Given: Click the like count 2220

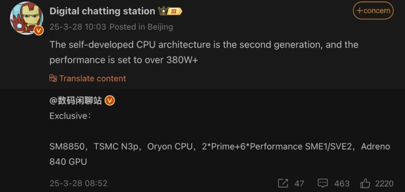Looking at the screenshot, I should point(384,183).
